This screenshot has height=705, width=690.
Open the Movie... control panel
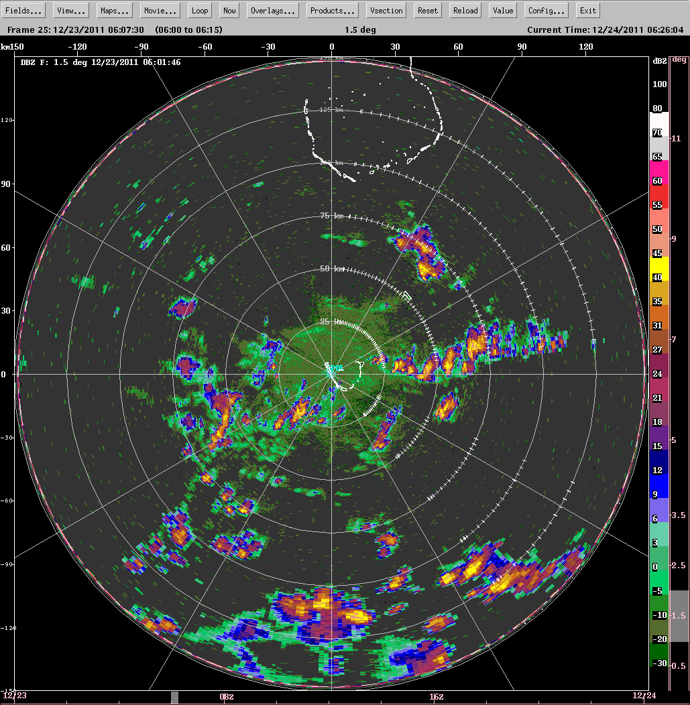pyautogui.click(x=160, y=11)
